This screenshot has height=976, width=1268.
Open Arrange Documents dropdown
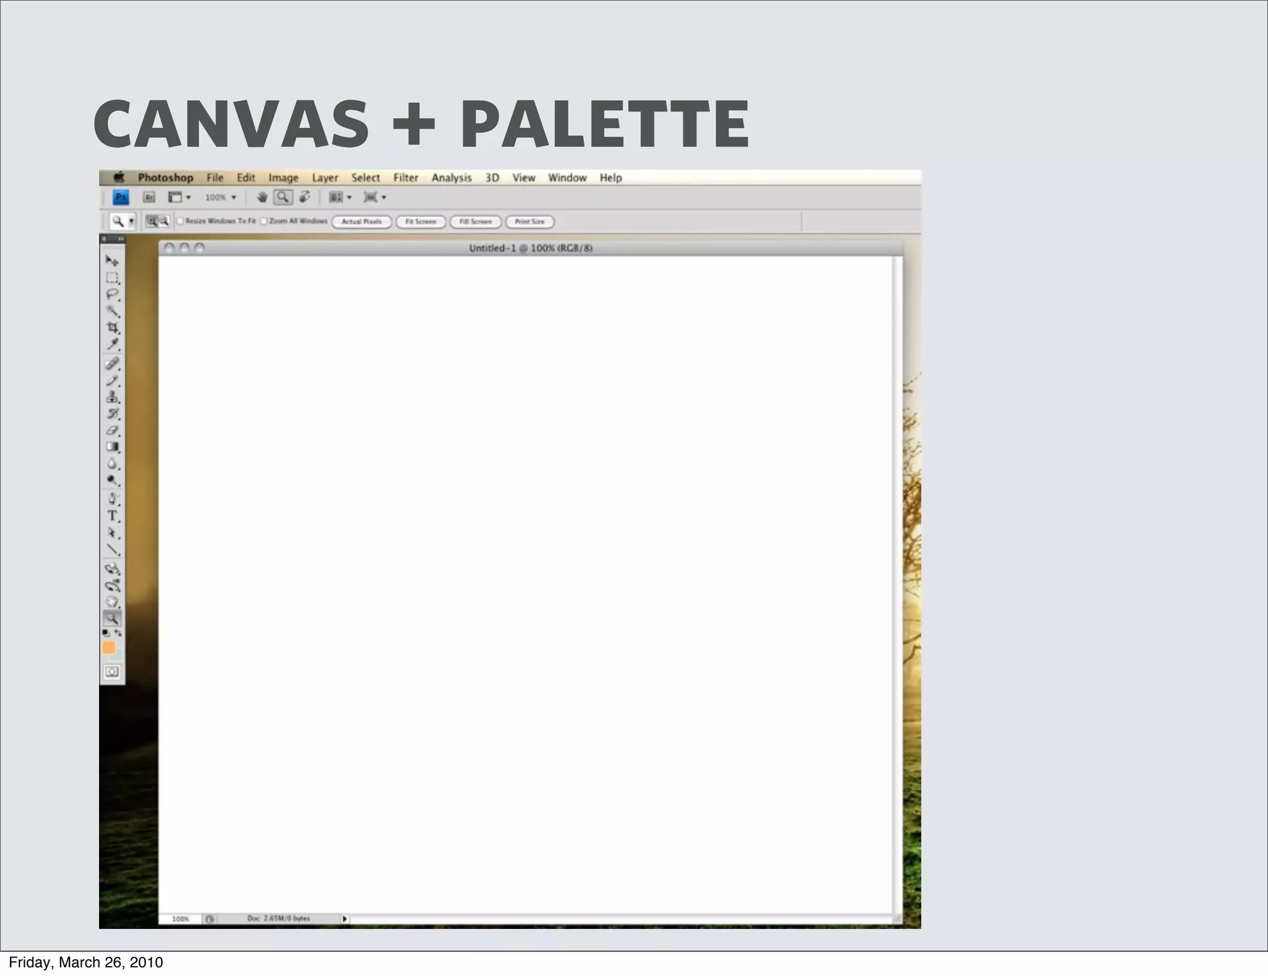340,198
